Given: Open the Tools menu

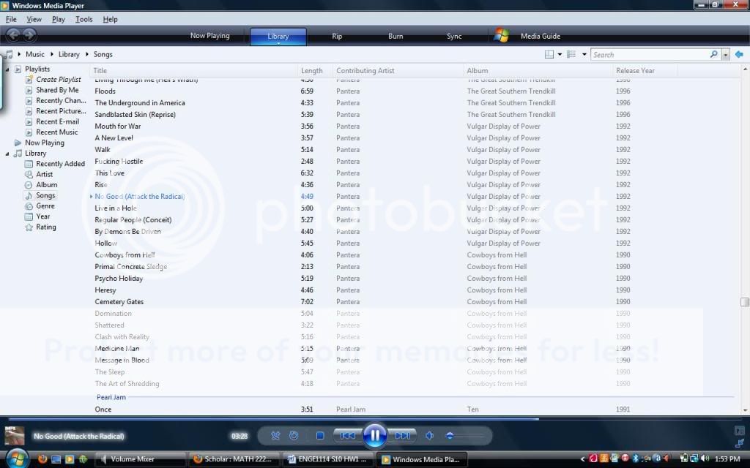Looking at the screenshot, I should (83, 19).
